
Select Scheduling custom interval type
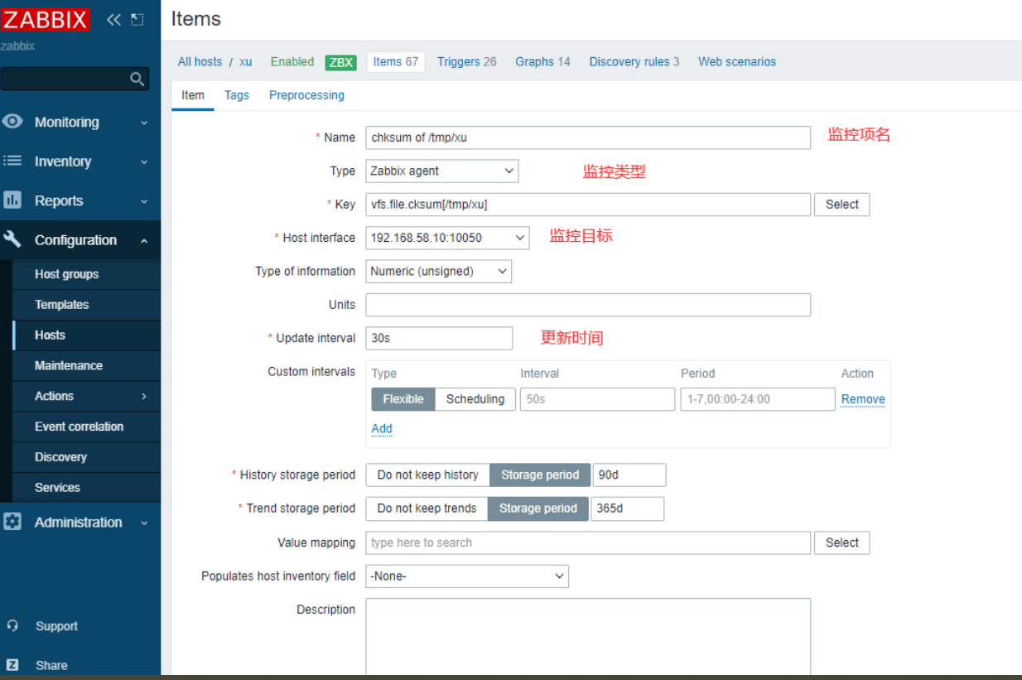tap(475, 399)
